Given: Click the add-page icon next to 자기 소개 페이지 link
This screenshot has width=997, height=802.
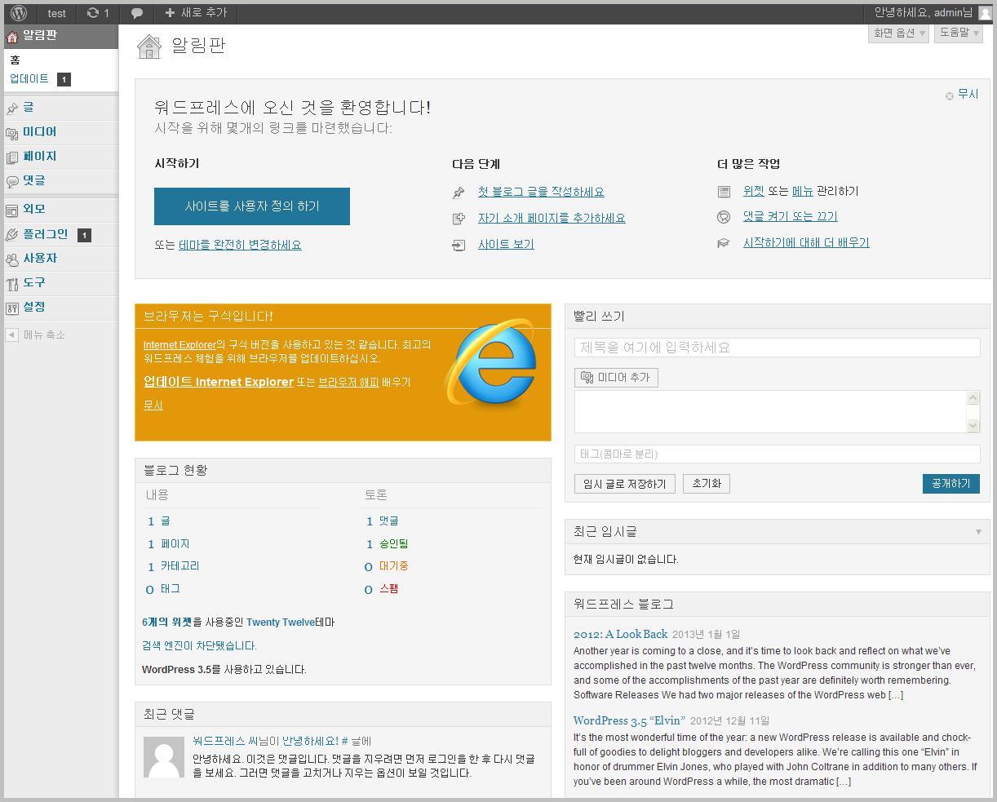Looking at the screenshot, I should (459, 219).
